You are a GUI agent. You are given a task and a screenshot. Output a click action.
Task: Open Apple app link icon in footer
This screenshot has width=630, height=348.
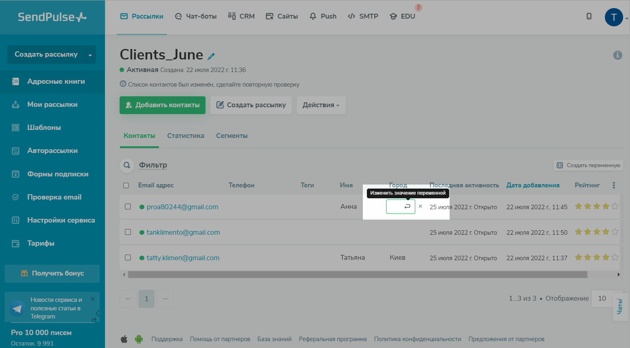click(124, 339)
